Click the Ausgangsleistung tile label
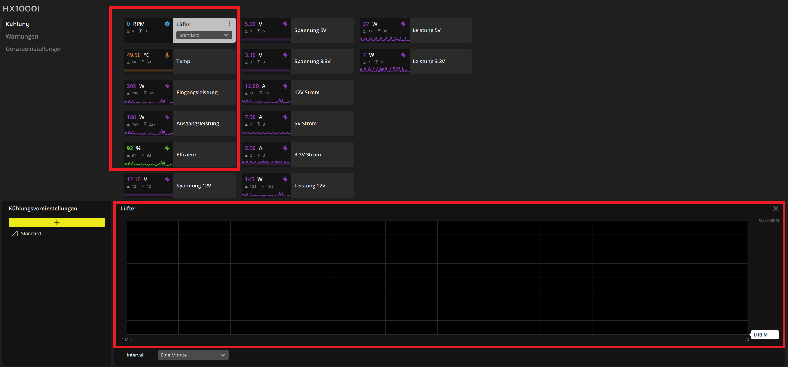 pyautogui.click(x=198, y=123)
